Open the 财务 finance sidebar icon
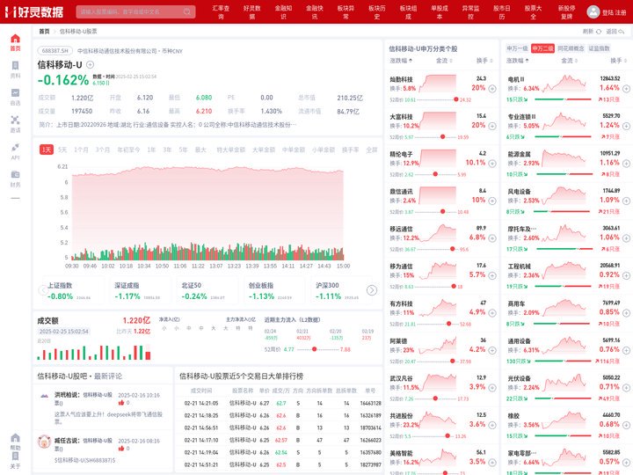 (15, 179)
